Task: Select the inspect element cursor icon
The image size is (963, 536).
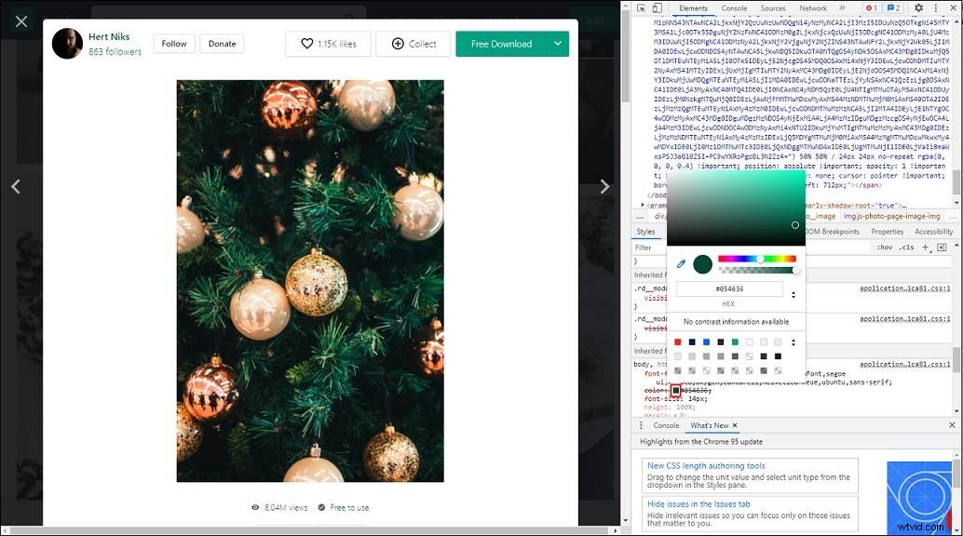Action: click(x=639, y=7)
